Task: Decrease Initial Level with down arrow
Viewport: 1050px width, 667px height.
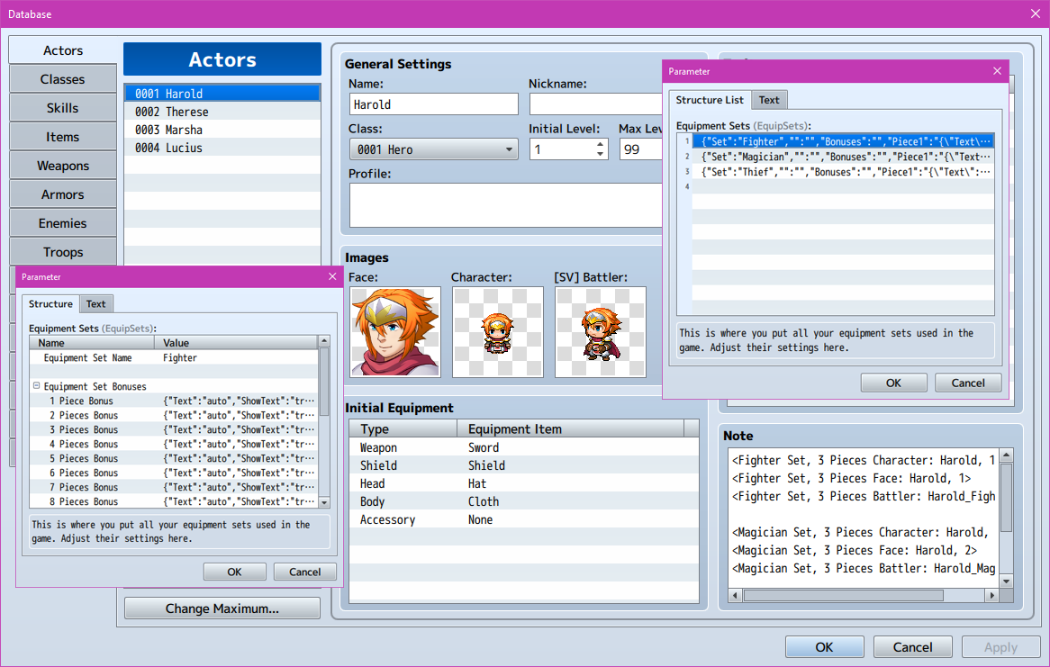Action: 600,155
